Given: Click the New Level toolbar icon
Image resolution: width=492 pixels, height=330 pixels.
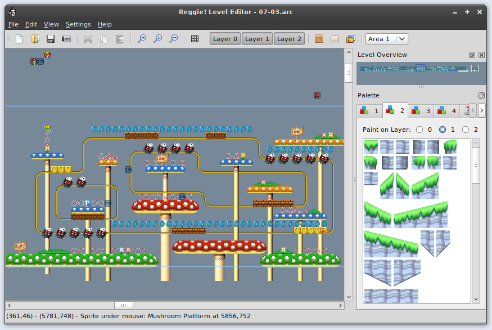Looking at the screenshot, I should tap(19, 39).
